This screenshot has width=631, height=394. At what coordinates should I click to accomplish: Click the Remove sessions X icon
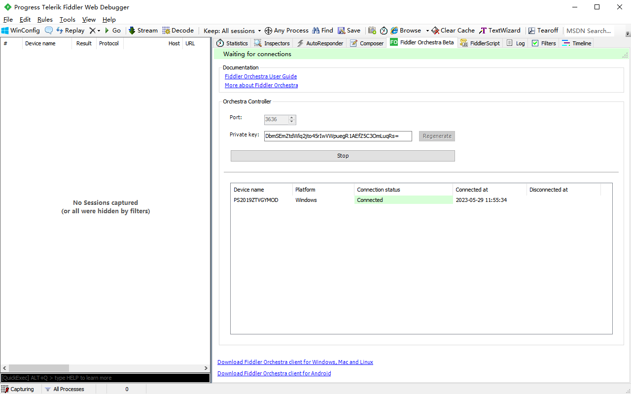coord(92,31)
